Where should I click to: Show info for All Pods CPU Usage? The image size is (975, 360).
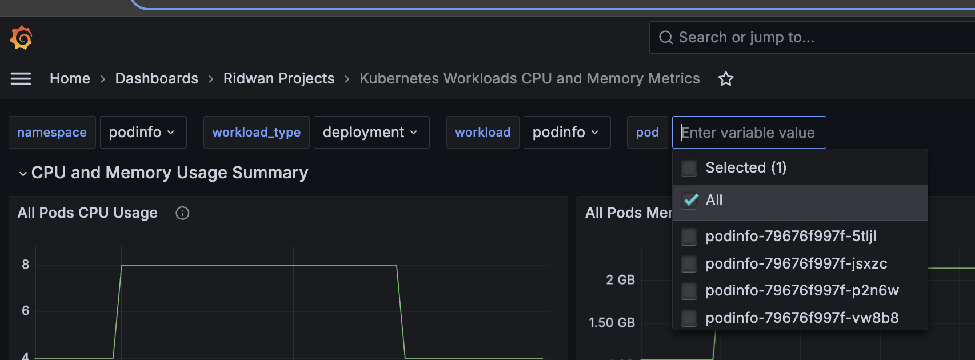tap(182, 213)
